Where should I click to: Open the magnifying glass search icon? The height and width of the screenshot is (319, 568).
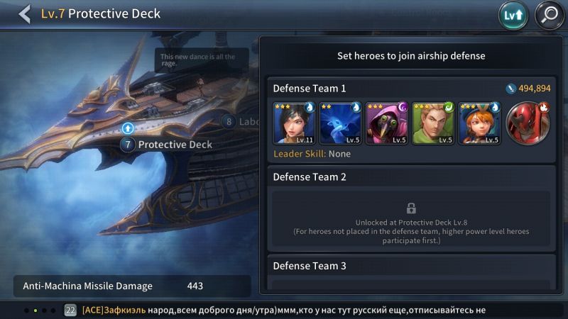click(549, 15)
